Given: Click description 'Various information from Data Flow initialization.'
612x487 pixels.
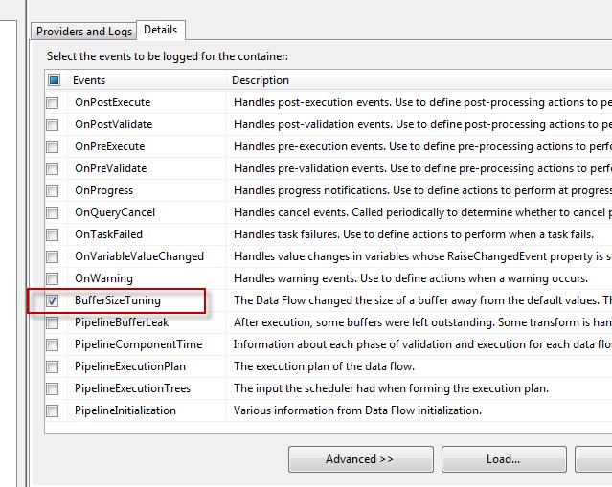Looking at the screenshot, I should pyautogui.click(x=357, y=410).
